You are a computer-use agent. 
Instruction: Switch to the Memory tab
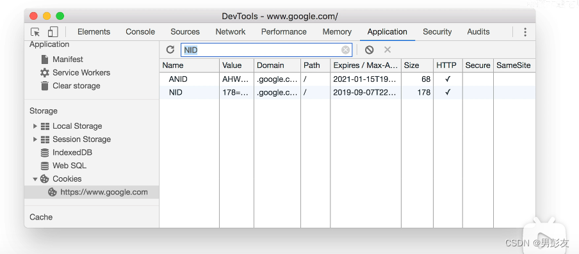coord(337,32)
